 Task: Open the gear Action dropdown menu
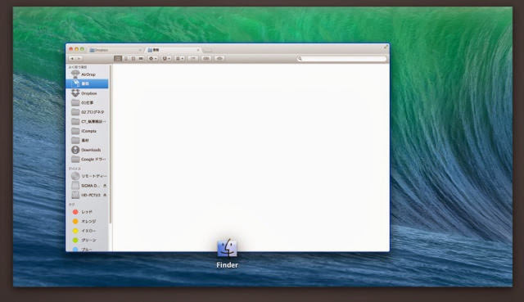click(152, 58)
